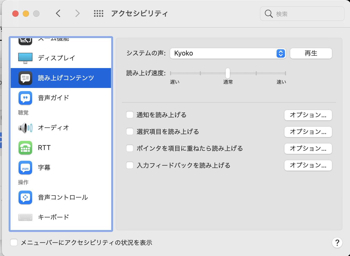
Task: Open the RTT green phone icon
Action: [x=25, y=148]
